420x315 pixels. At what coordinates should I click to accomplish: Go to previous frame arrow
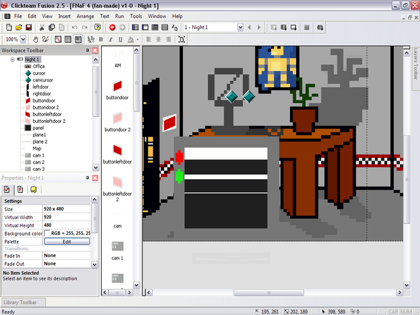[x=249, y=28]
